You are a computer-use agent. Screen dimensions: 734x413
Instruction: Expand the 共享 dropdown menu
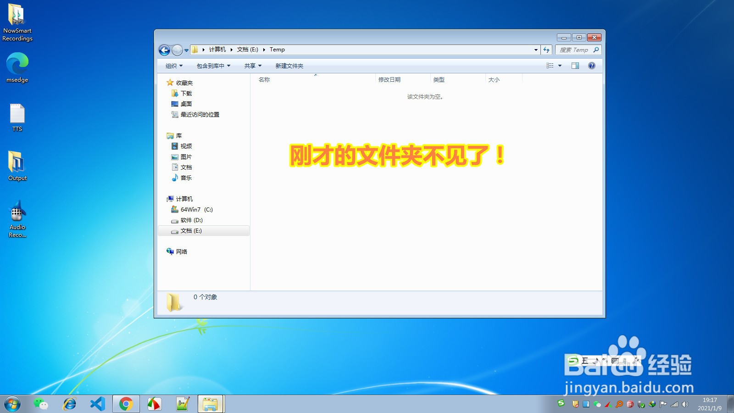tap(252, 66)
